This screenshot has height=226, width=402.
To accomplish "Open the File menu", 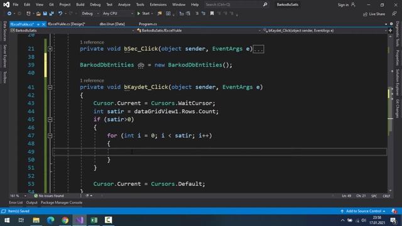I will (x=16, y=4).
